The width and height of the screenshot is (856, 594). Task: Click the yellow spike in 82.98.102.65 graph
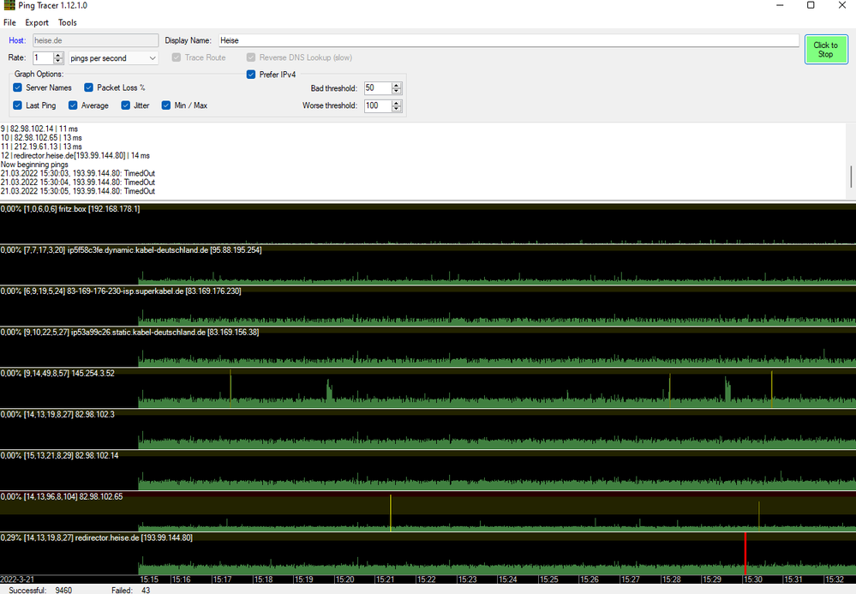(391, 513)
